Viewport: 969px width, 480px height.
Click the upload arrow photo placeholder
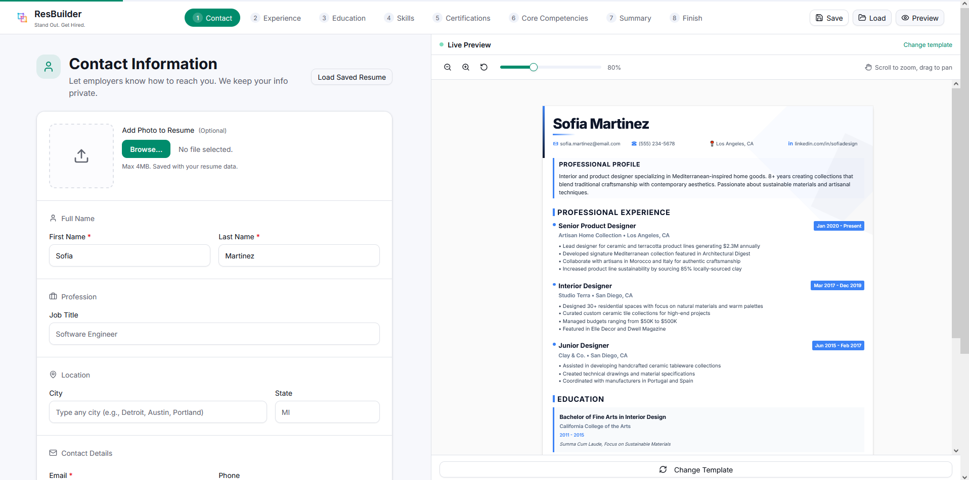click(81, 156)
